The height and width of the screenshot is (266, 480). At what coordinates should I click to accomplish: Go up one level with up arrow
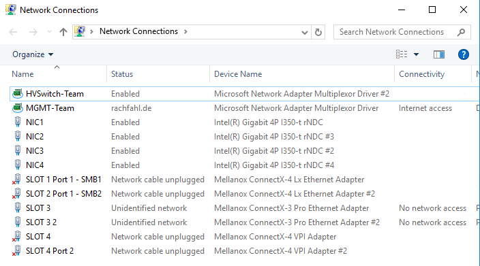click(x=63, y=32)
